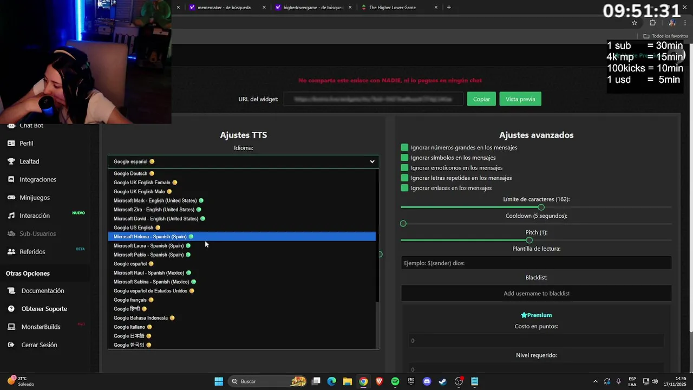Viewport: 693px width, 390px height.
Task: Switch to Google Chrome in the taskbar
Action: [363, 381]
